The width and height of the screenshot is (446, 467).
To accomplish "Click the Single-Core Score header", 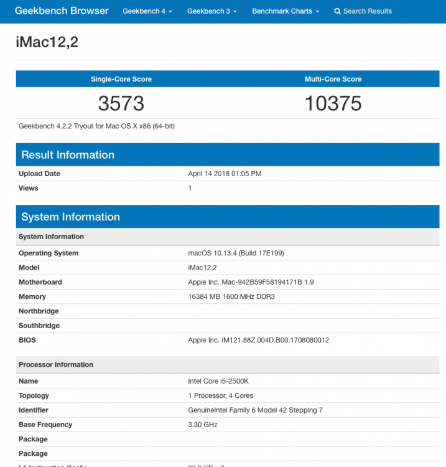I will click(x=121, y=79).
